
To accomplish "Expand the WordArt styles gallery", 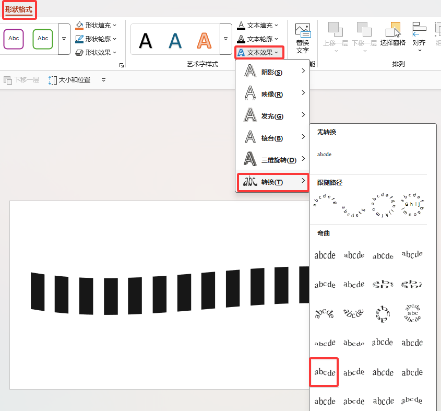I will click(225, 39).
